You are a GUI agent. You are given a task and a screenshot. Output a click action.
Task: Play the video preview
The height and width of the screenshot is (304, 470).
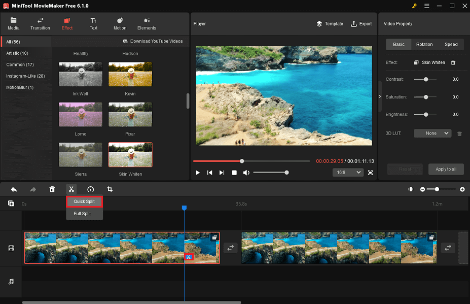(198, 173)
